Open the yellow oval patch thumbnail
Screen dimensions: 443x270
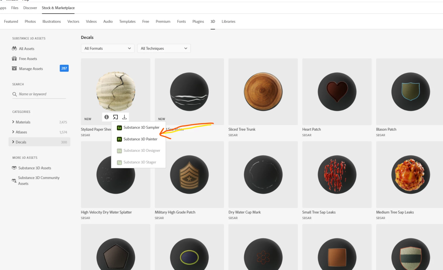coord(189,247)
